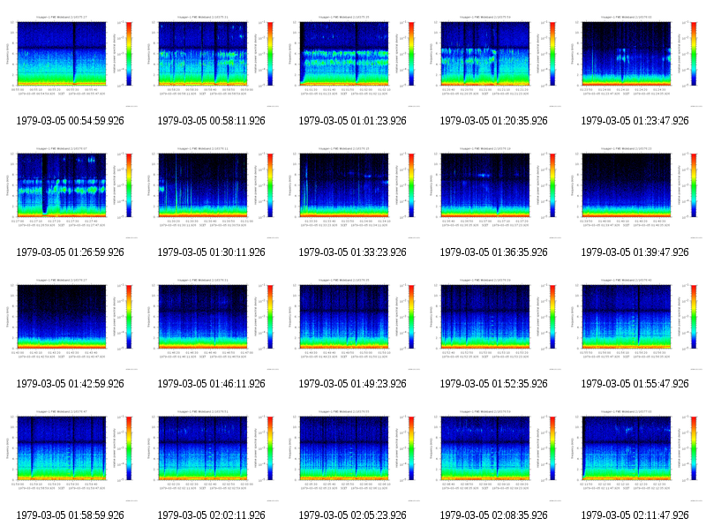Click caption 1979-03-05 01:33:23.926

click(352, 252)
